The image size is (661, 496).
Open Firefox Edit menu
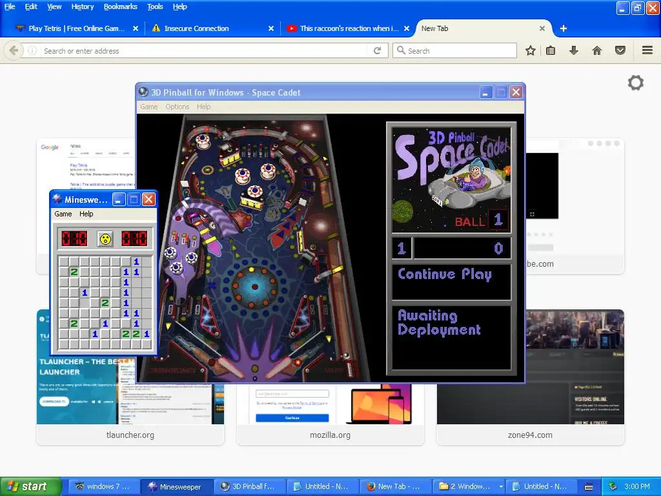tap(31, 6)
